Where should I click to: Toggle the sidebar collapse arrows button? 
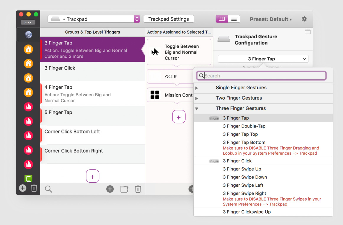coord(28,22)
